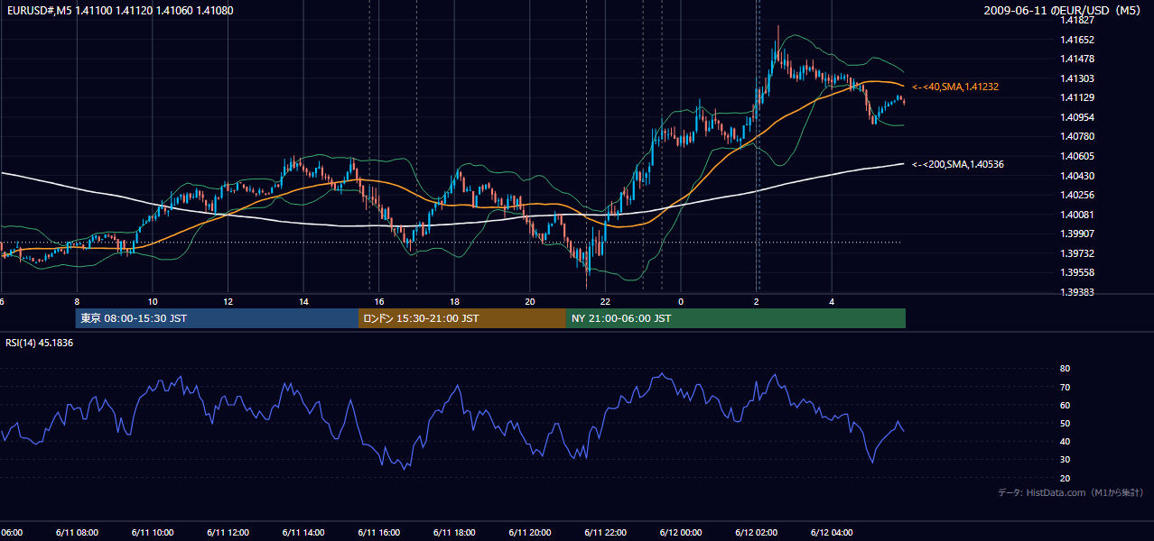1154x541 pixels.
Task: Click price axis value 1.40256
Action: [x=1078, y=195]
